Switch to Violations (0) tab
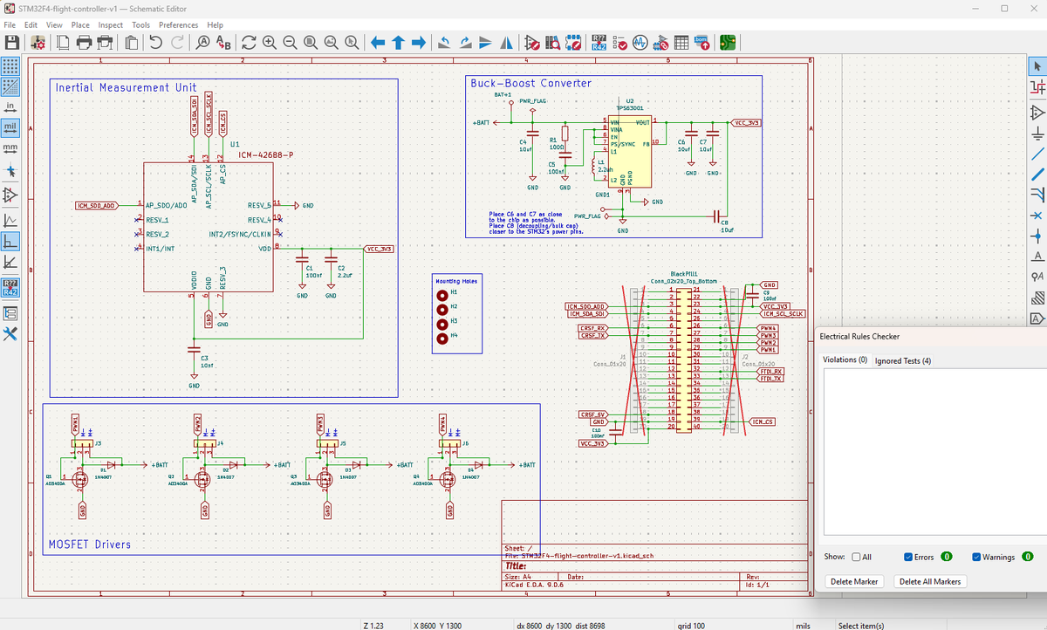This screenshot has width=1047, height=630. [x=845, y=360]
